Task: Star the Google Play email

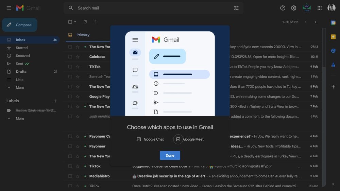Action: point(78,97)
